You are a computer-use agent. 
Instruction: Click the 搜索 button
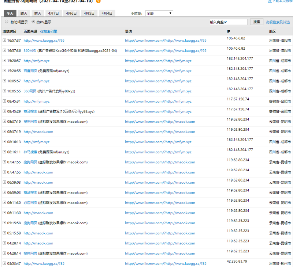pos(257,22)
